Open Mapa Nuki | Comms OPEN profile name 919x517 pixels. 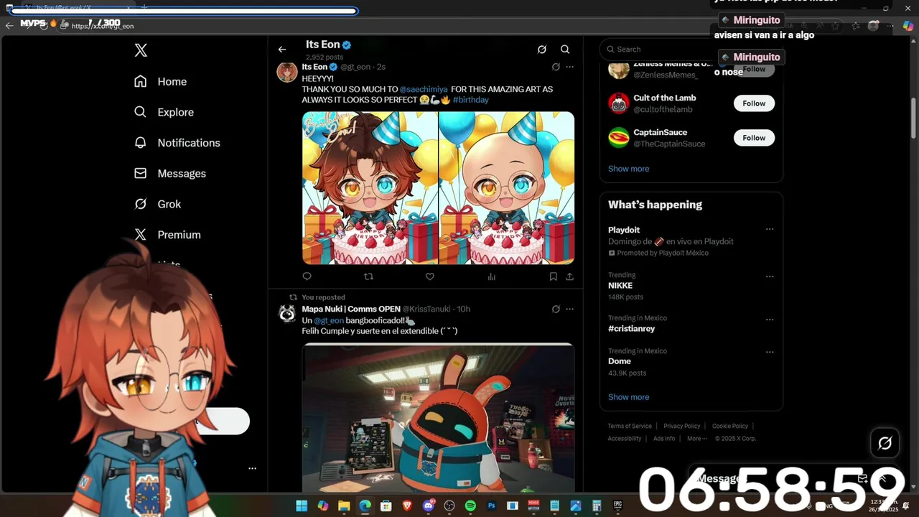(351, 309)
